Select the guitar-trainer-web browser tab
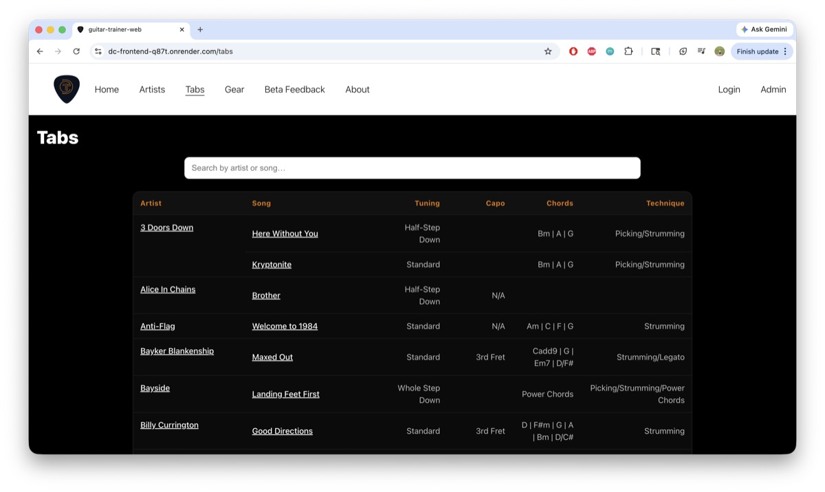 [131, 30]
